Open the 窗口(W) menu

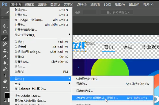coord(134,5)
